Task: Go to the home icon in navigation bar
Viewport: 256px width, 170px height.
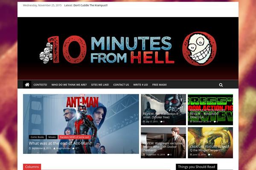Action: tap(27, 85)
